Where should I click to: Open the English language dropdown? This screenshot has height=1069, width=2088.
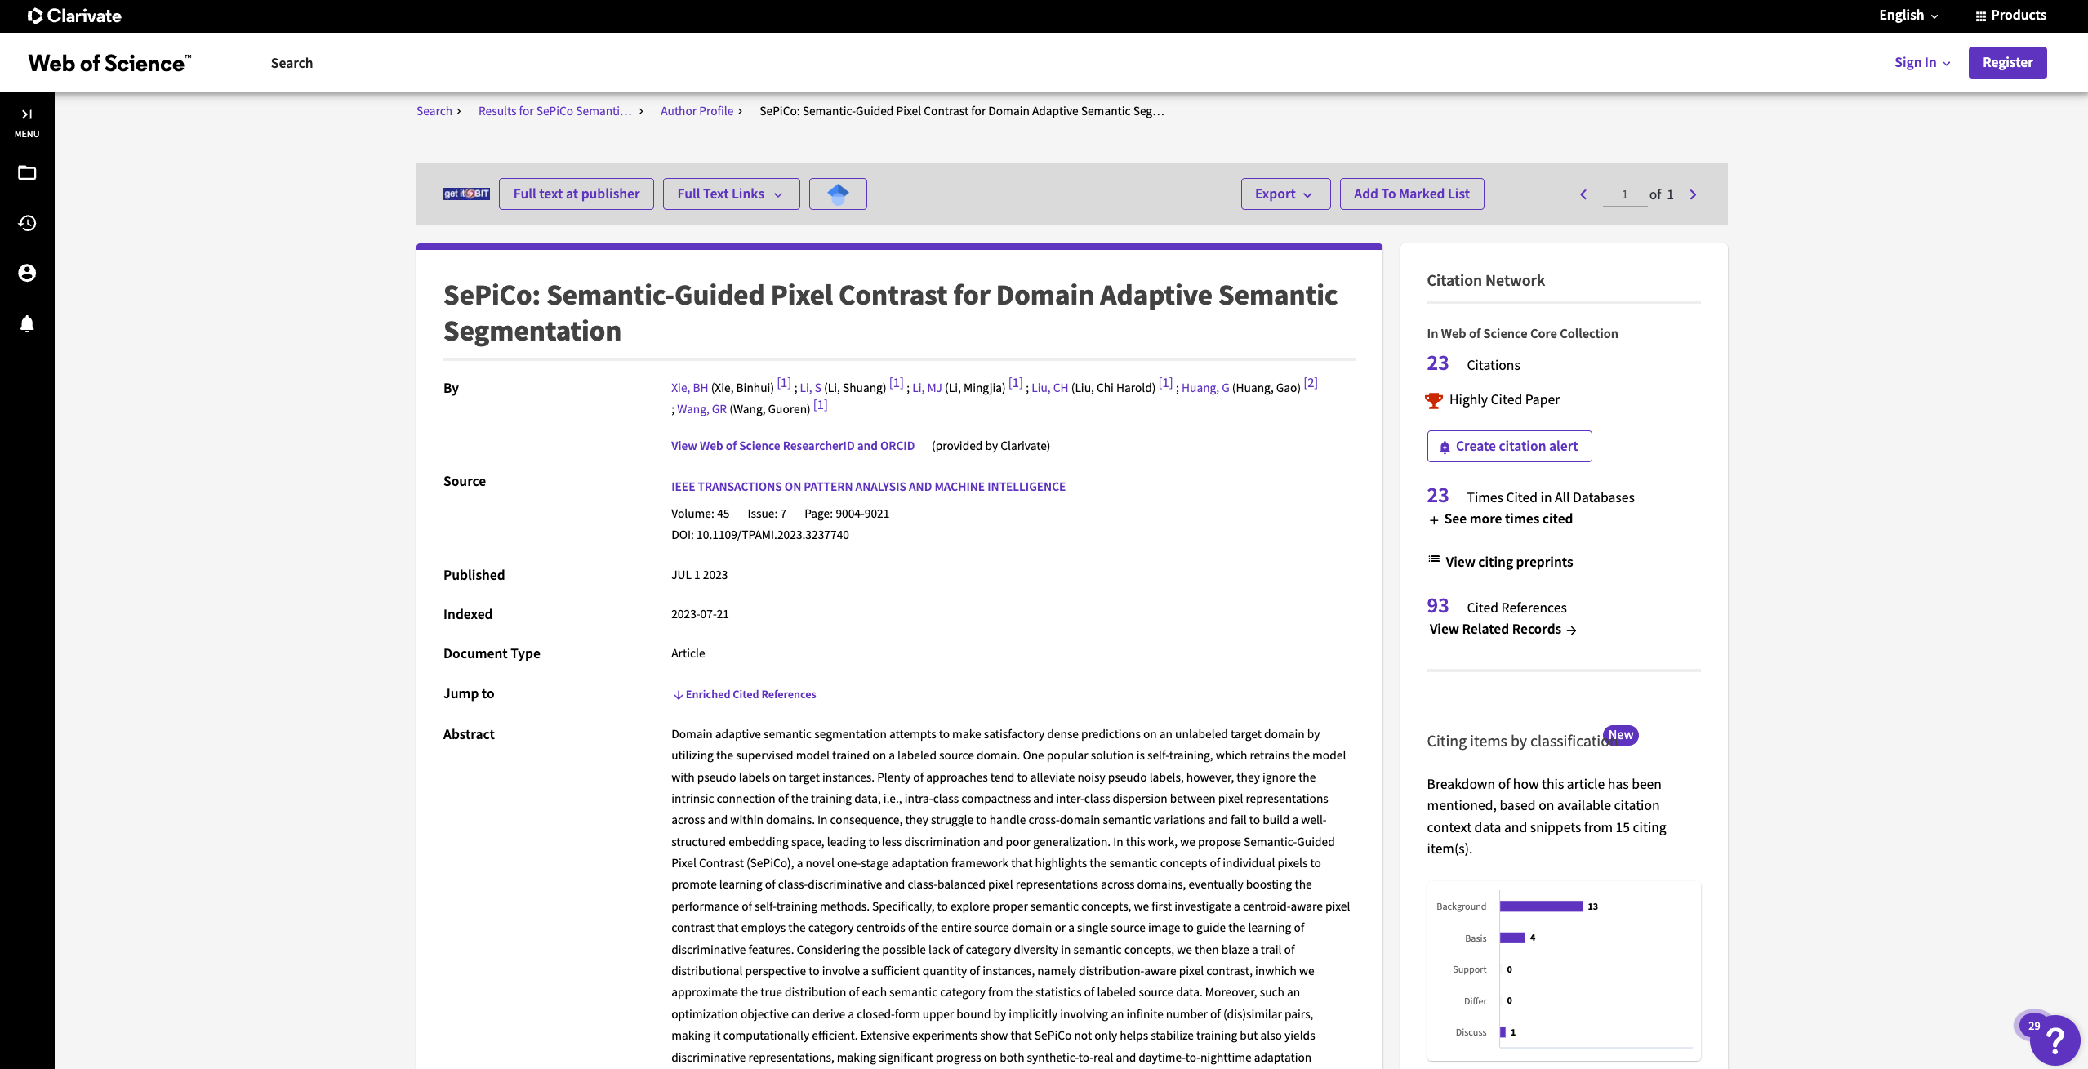pyautogui.click(x=1908, y=16)
